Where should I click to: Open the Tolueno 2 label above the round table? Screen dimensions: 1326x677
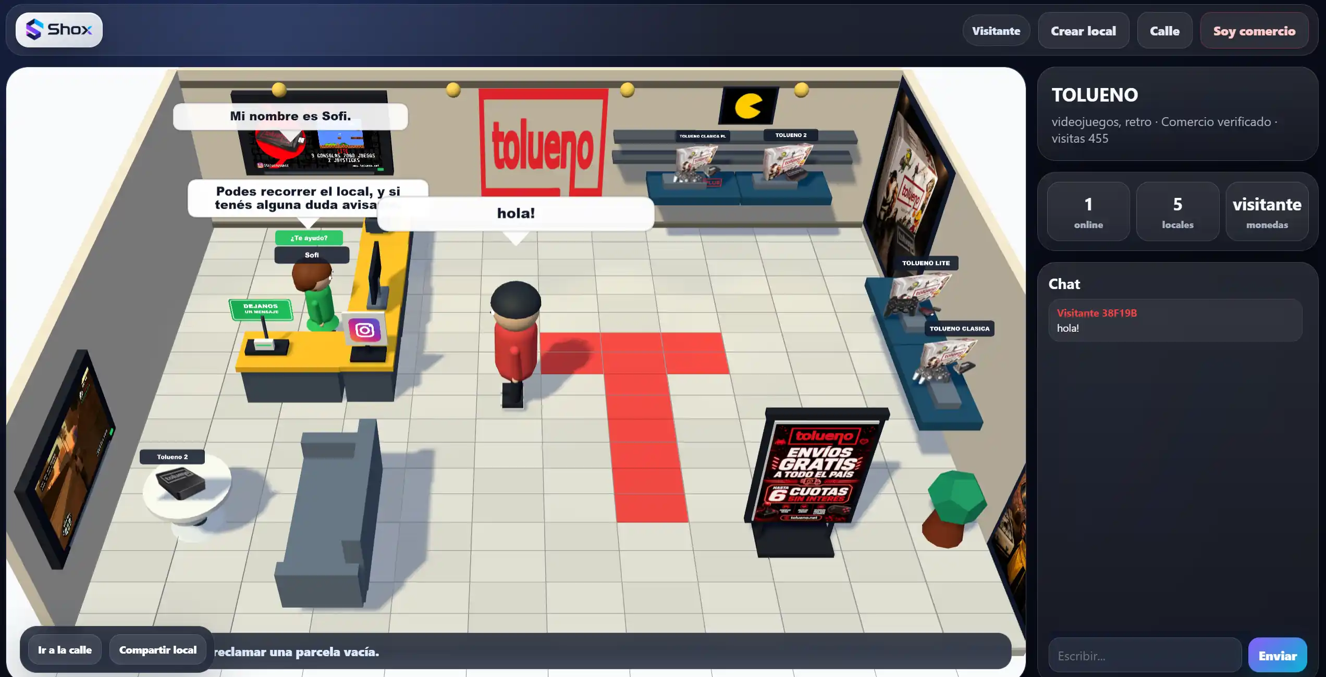[x=172, y=457]
